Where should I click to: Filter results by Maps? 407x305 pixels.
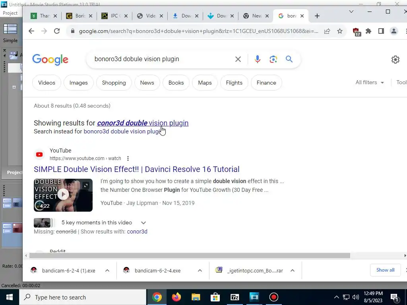point(205,83)
